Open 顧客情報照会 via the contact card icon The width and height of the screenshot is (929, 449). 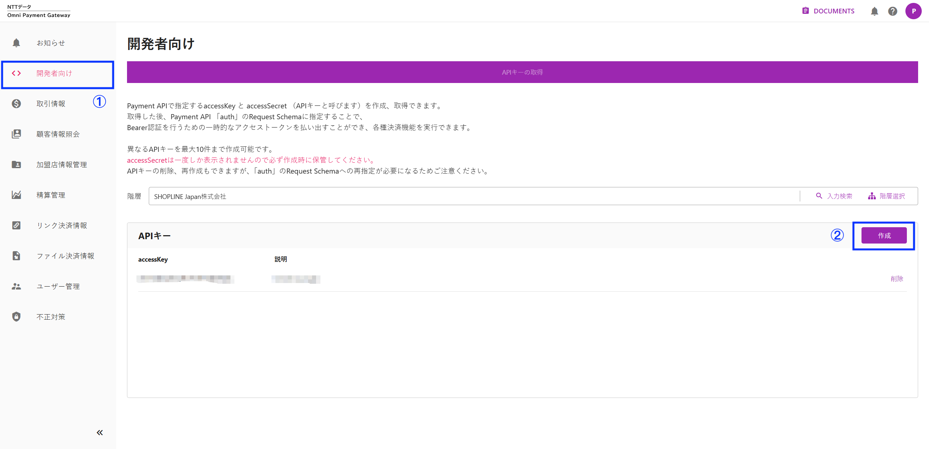tap(16, 134)
